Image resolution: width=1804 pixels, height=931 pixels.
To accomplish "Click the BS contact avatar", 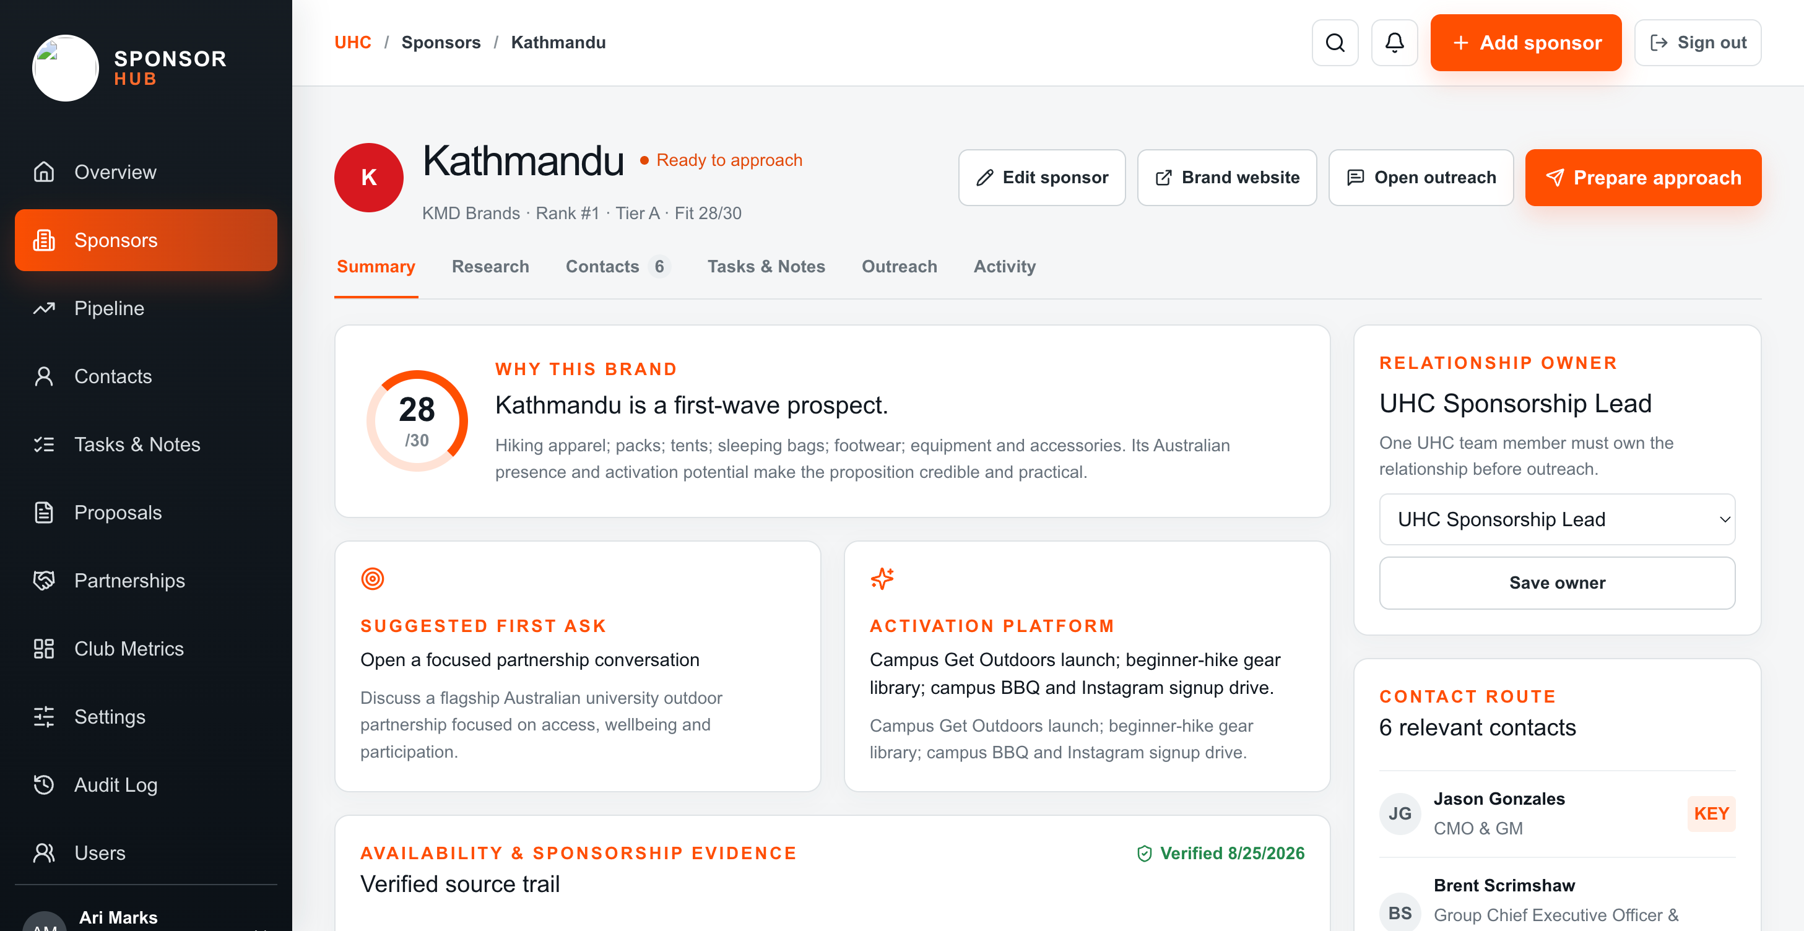I will coord(1399,913).
